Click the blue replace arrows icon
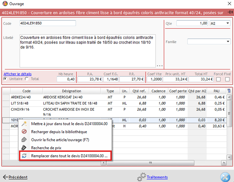 click(x=24, y=156)
